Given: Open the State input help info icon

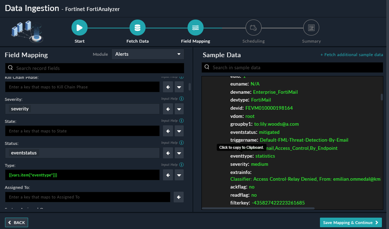Looking at the screenshot, I should pyautogui.click(x=182, y=121).
